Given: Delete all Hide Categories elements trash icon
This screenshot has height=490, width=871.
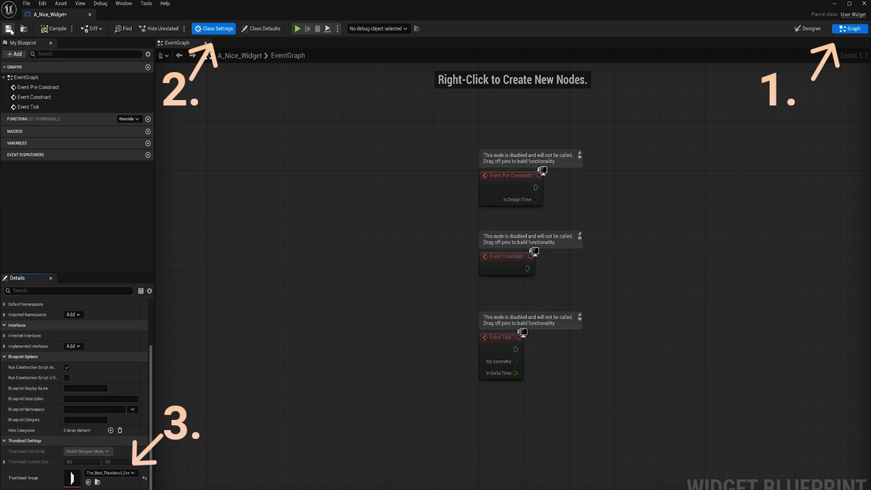Looking at the screenshot, I should 120,430.
